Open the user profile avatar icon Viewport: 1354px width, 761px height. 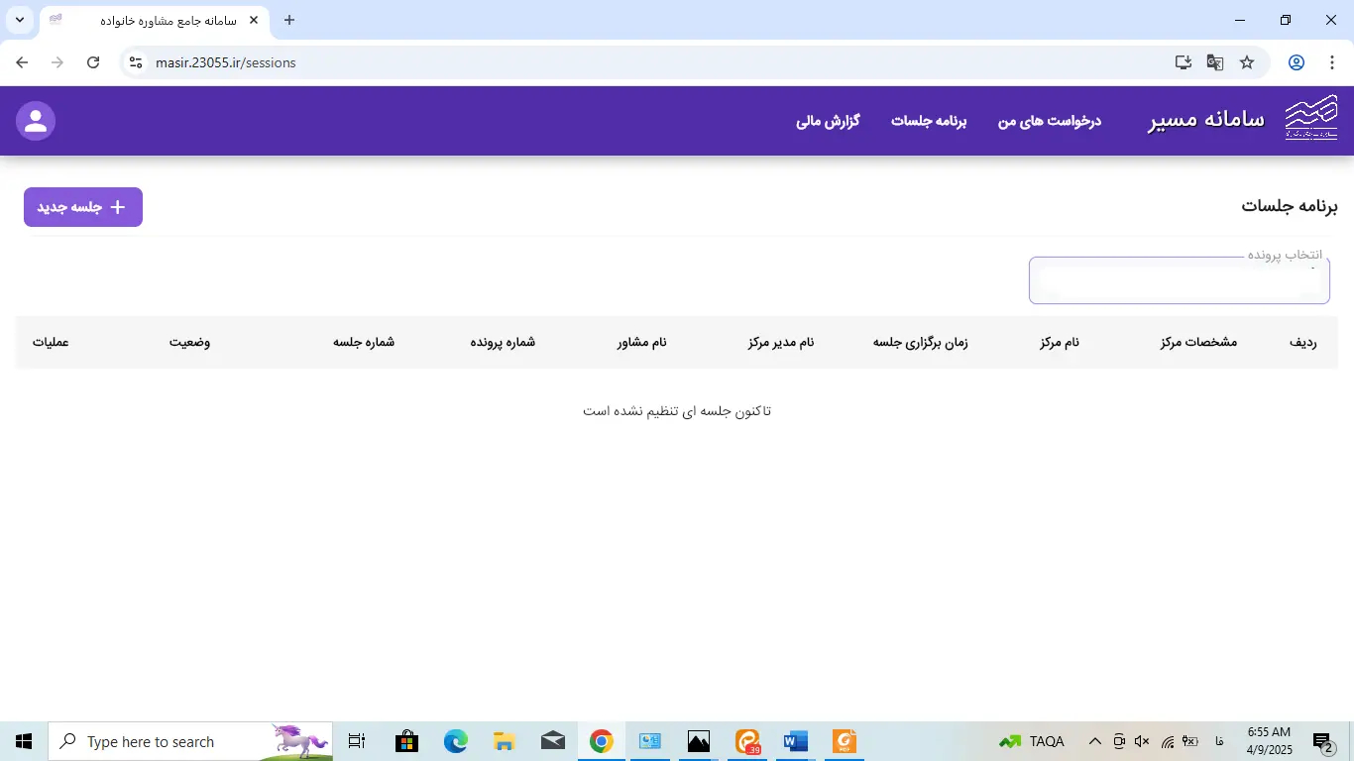[x=36, y=121]
